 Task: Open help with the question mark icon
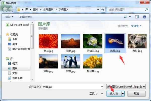pyautogui.click(x=144, y=17)
